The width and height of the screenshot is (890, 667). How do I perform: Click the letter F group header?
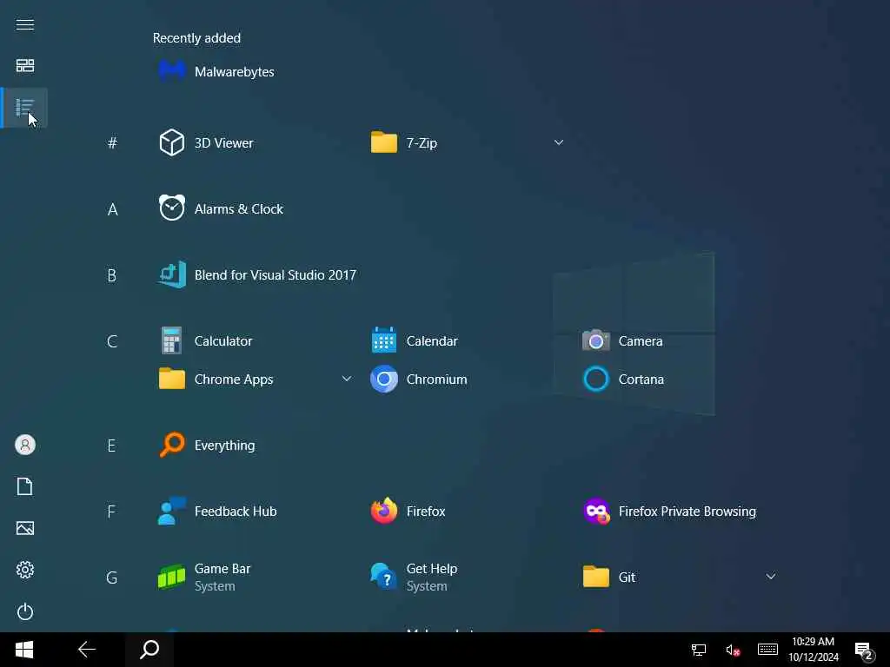(x=112, y=512)
